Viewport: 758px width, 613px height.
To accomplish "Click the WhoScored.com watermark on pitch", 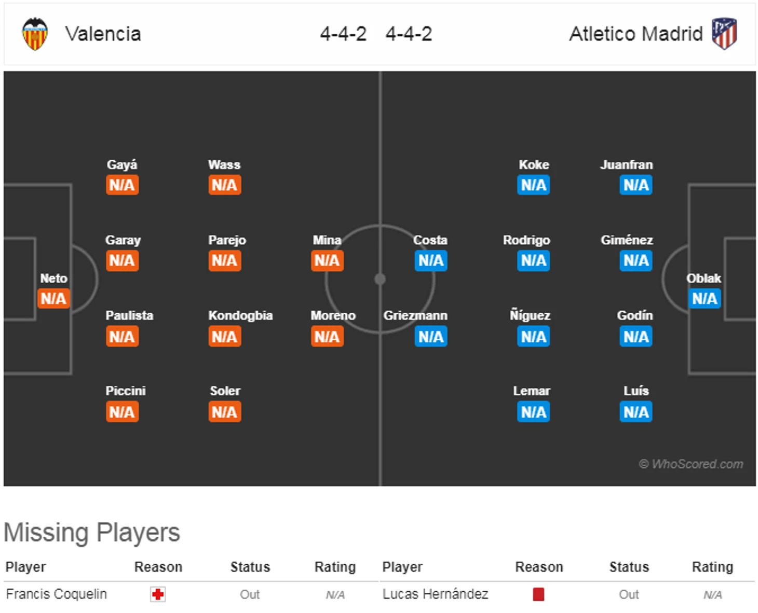I will 691,464.
